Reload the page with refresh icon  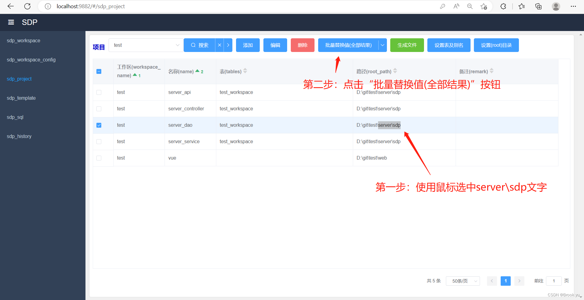pyautogui.click(x=27, y=6)
